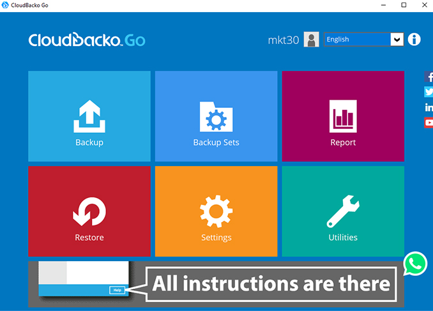
Task: Open the Facebook social link
Action: pyautogui.click(x=429, y=77)
